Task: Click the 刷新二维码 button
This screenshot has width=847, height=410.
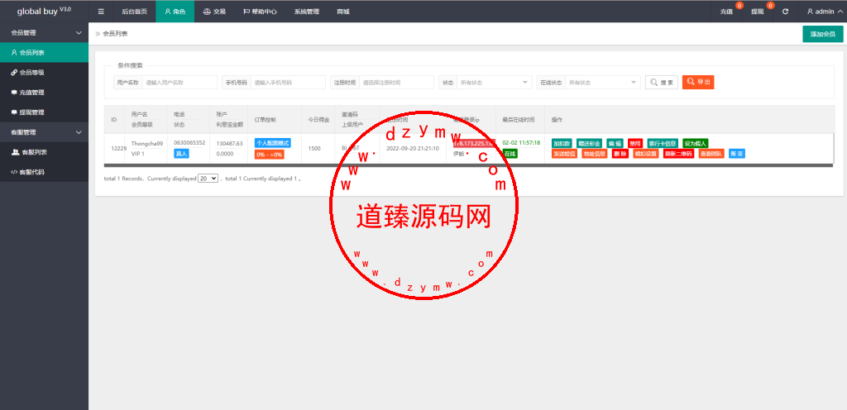Action: point(678,154)
